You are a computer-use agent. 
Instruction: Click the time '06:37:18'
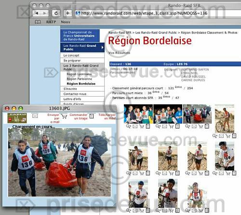tap(130, 69)
